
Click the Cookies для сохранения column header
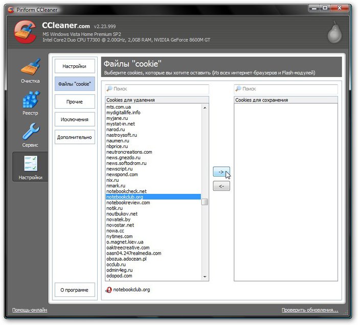[285, 100]
